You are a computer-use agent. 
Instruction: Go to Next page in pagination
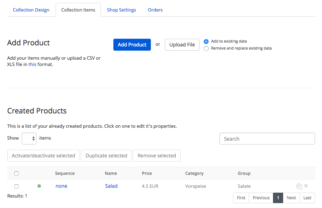click(x=292, y=198)
